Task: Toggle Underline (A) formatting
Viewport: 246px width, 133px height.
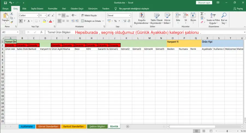Action: (x=28, y=21)
